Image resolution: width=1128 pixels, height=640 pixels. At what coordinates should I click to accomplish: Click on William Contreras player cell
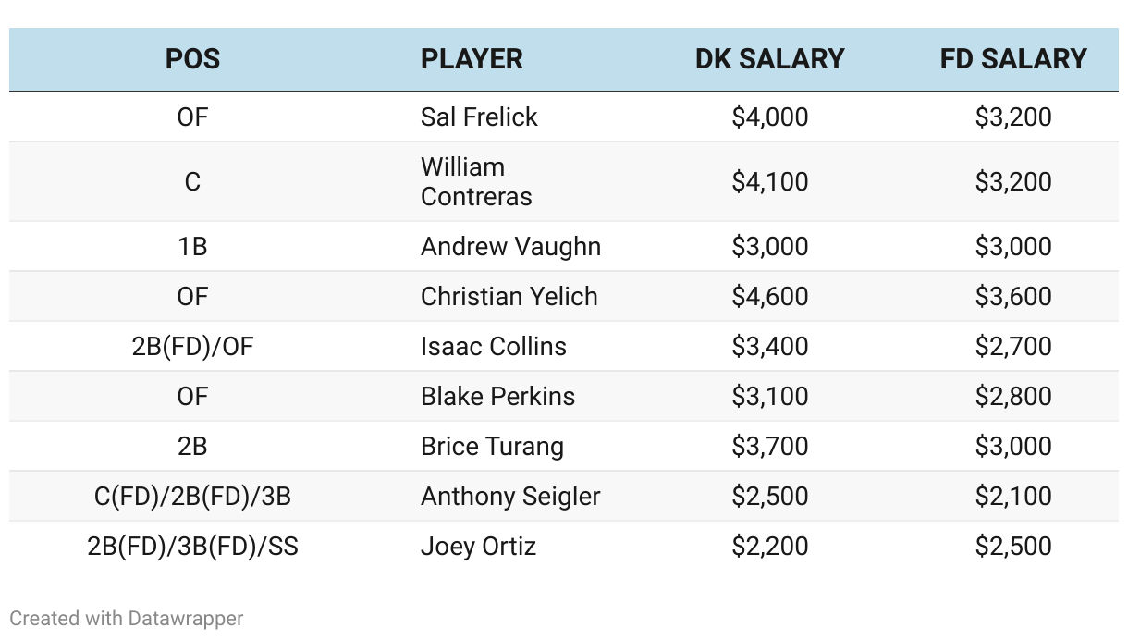[x=476, y=181]
